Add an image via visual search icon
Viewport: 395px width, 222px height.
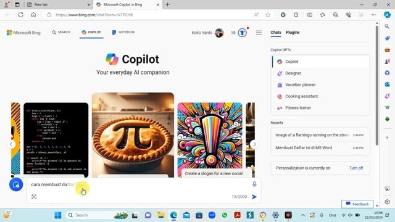(x=34, y=197)
